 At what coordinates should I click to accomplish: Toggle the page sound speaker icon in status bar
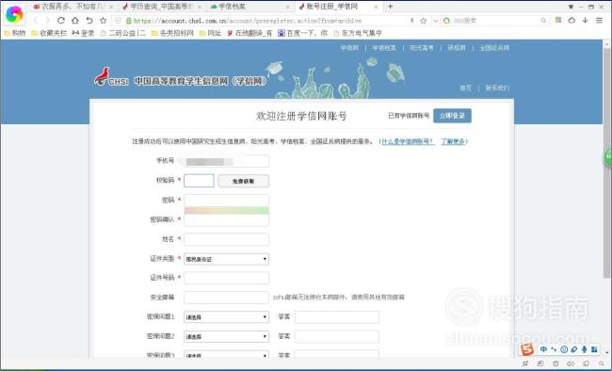click(x=571, y=363)
